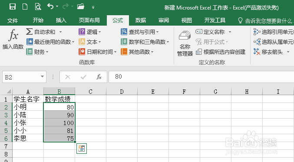Screen dimensions: 294x162
Task: Open the 数学和三角函数 menu
Action: tap(145, 42)
